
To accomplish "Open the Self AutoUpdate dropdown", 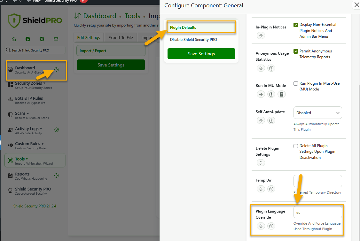I will [x=317, y=113].
